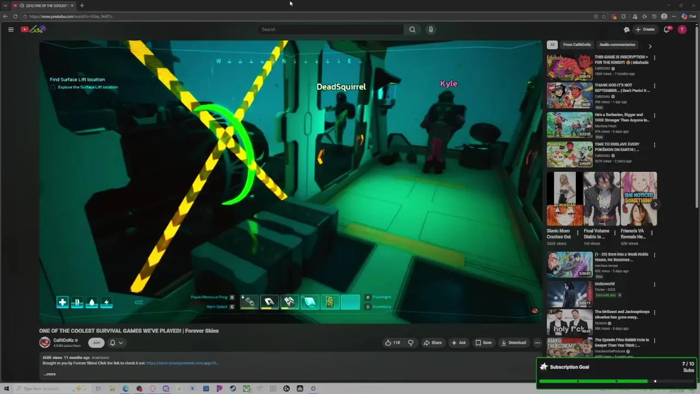Open the Ask AI button

pyautogui.click(x=458, y=343)
